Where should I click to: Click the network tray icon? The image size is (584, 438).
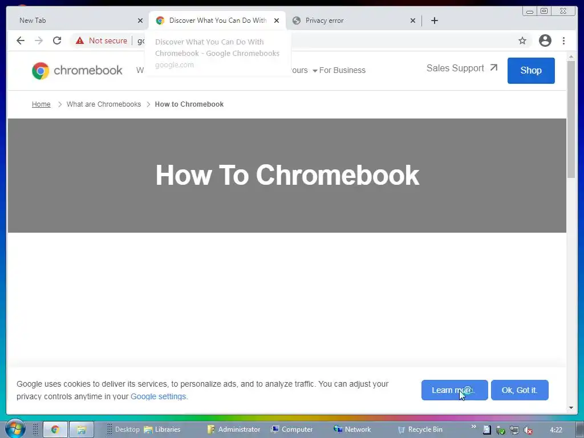(x=514, y=430)
